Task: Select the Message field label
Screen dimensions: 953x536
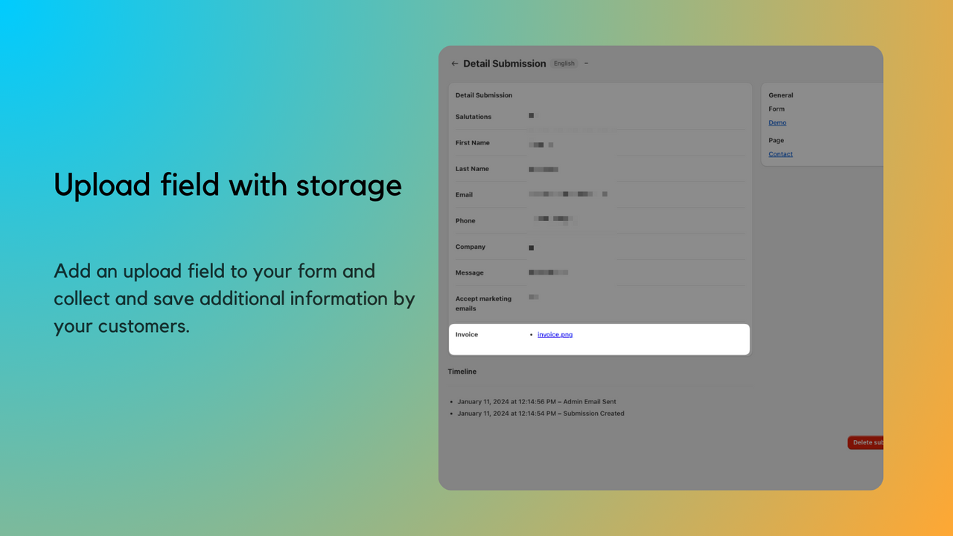Action: pyautogui.click(x=469, y=273)
